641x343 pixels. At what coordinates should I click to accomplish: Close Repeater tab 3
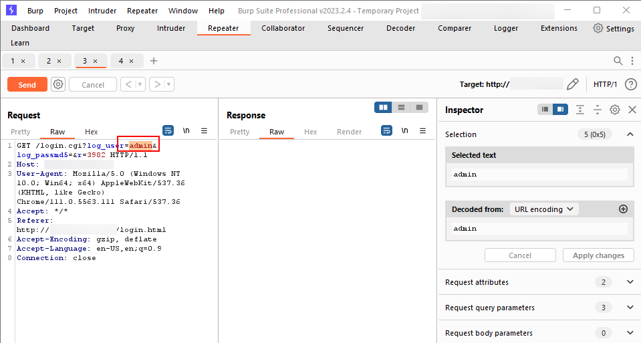96,61
